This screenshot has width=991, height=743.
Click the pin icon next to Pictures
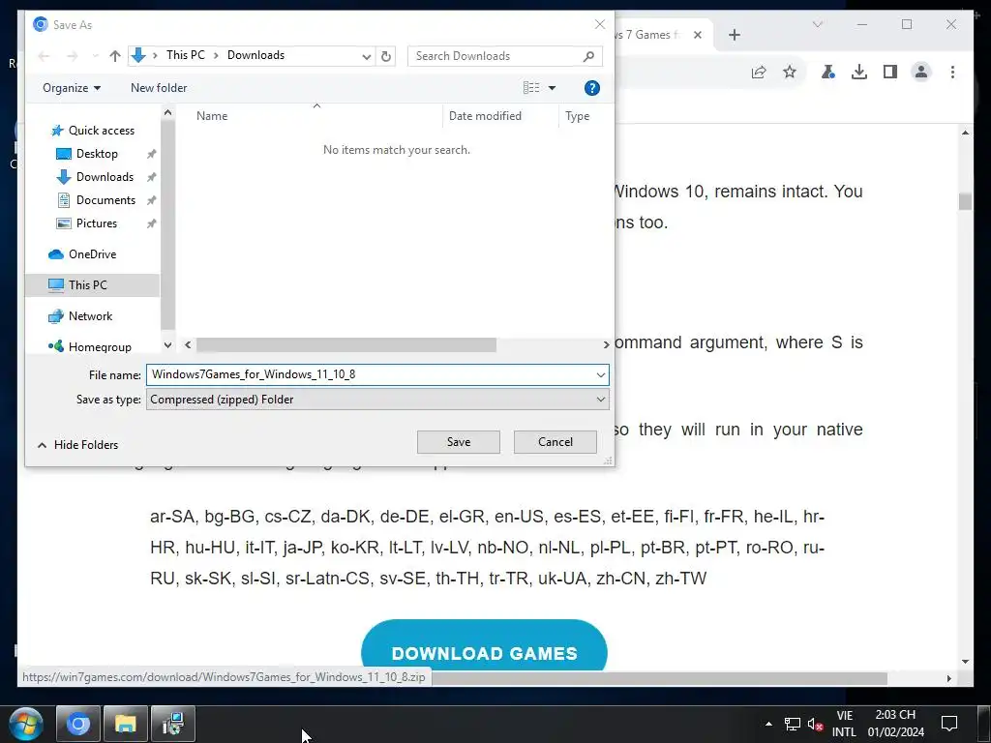[x=151, y=223]
